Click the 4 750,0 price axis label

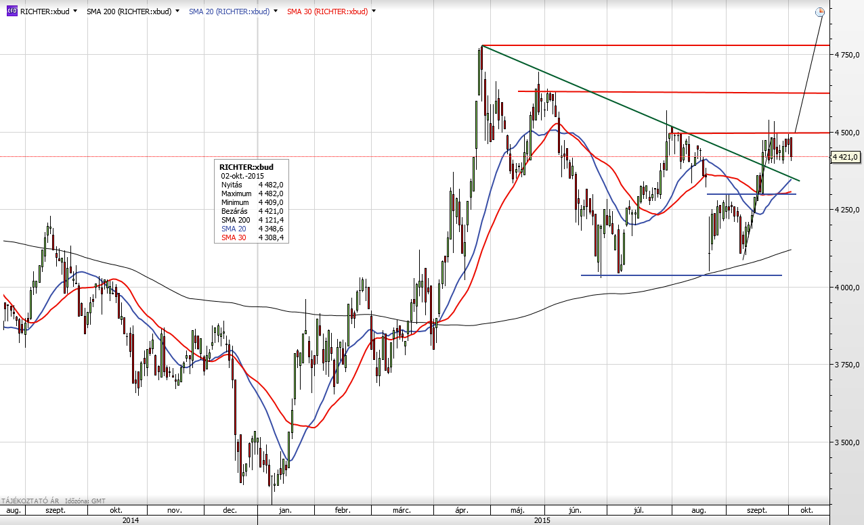[846, 55]
